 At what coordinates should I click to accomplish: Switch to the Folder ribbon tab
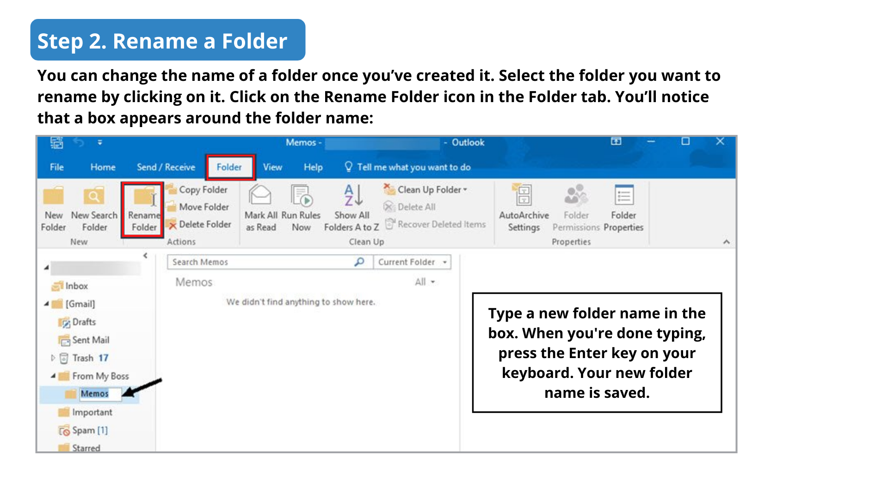pos(229,167)
